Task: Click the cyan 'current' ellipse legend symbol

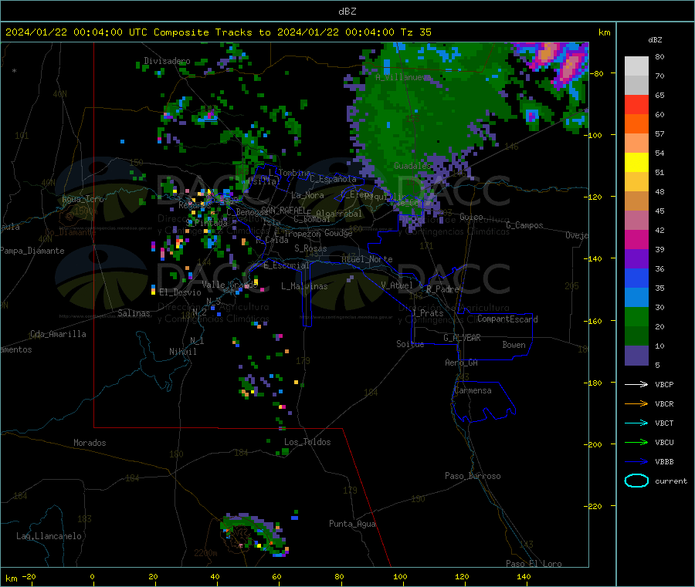Action: (636, 481)
